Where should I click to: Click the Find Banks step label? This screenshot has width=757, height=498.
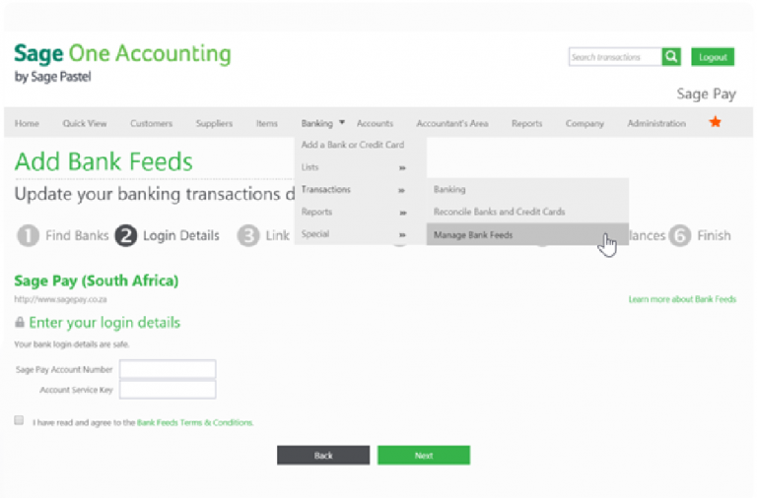(77, 236)
